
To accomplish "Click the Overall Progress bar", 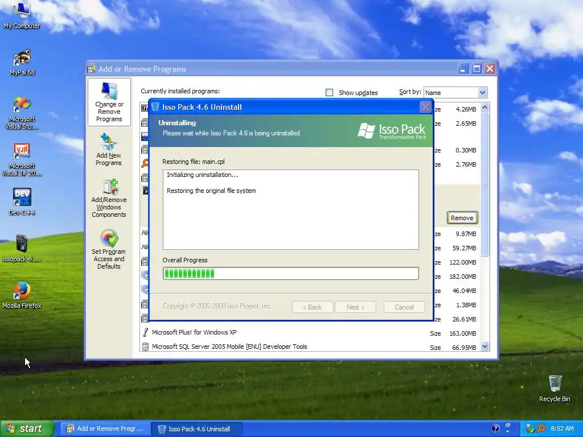I will click(291, 274).
